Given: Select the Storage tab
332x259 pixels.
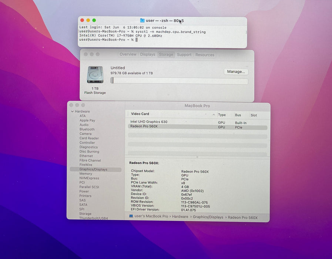Looking at the screenshot, I should tap(166, 55).
